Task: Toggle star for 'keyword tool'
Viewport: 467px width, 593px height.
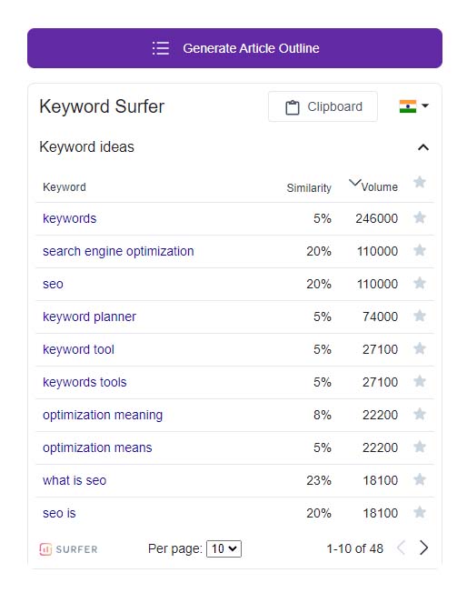Action: click(420, 348)
